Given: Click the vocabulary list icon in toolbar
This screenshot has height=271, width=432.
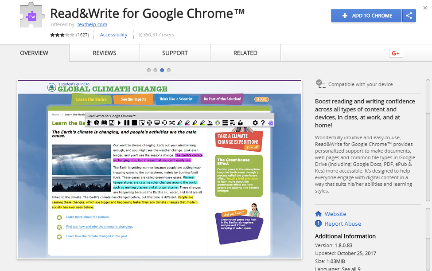Looking at the screenshot, I should coord(225,123).
